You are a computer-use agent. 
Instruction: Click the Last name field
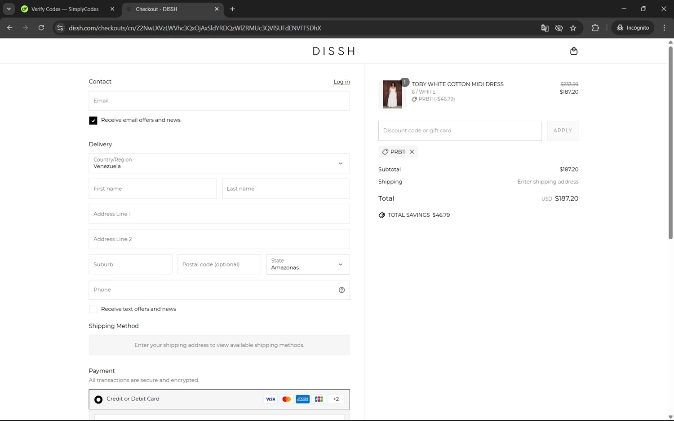286,189
